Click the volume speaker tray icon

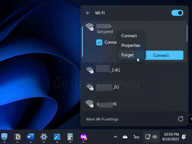(155, 137)
